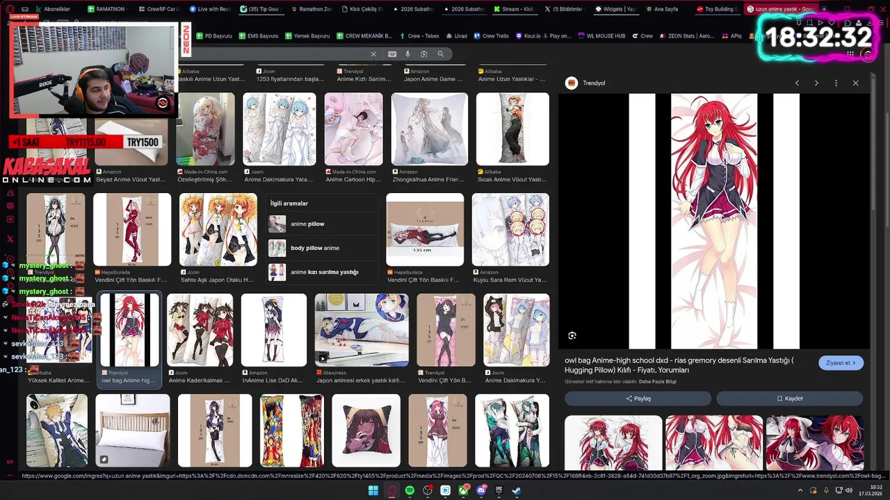The width and height of the screenshot is (890, 500).
Task: Open Trendyol source link in preview header
Action: pyautogui.click(x=586, y=83)
